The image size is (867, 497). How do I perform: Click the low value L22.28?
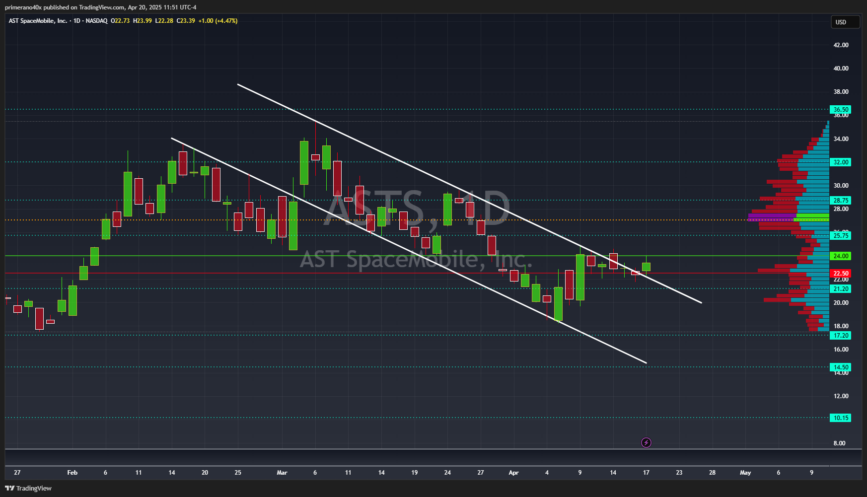pos(164,21)
